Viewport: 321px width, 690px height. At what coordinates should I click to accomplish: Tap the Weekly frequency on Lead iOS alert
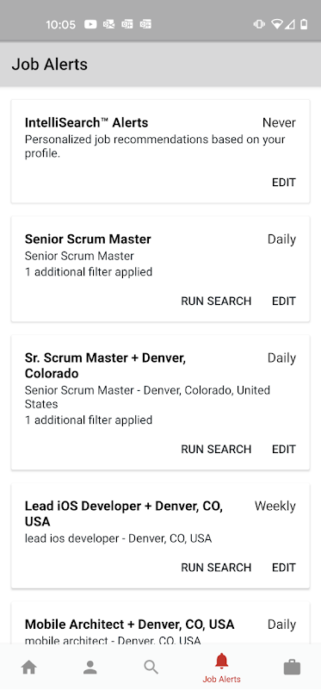[x=275, y=506]
